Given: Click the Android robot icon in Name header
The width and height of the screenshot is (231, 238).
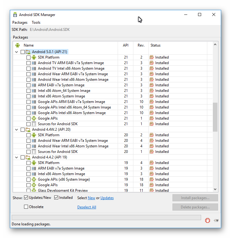Looking at the screenshot, I should tap(18, 45).
